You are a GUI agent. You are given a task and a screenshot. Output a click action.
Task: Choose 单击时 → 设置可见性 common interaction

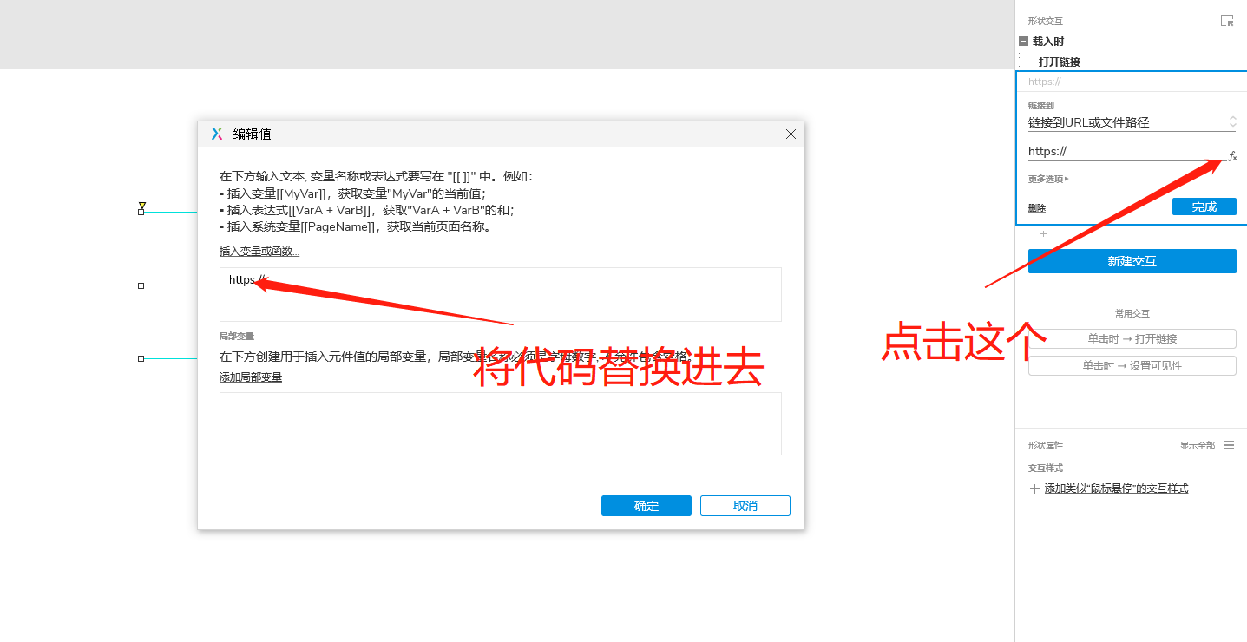(1132, 365)
